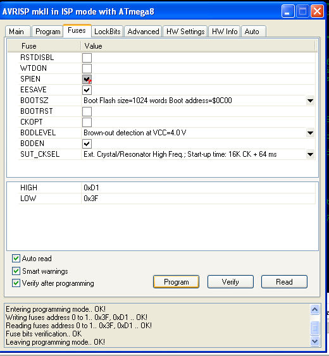Minimize the AVRISP mkII window
The height and width of the screenshot is (356, 329).
(287, 11)
